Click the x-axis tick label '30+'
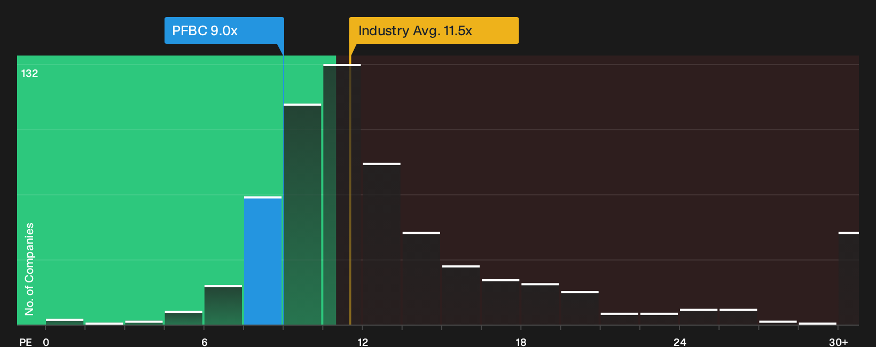The width and height of the screenshot is (876, 347). pyautogui.click(x=838, y=342)
